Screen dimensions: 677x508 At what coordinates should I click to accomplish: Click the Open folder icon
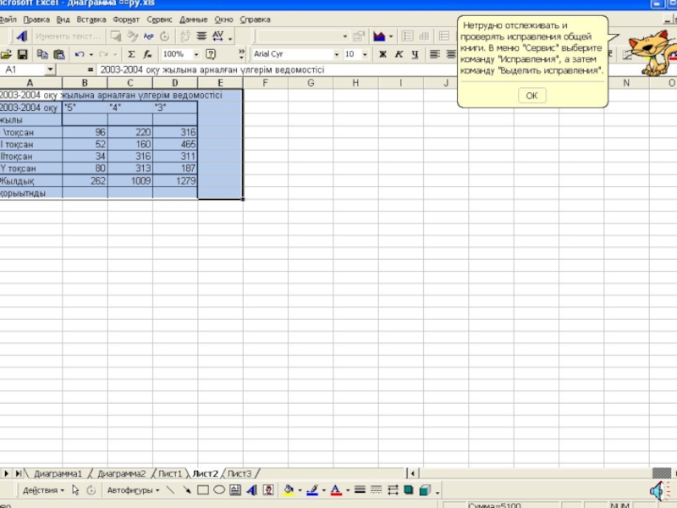[x=6, y=54]
